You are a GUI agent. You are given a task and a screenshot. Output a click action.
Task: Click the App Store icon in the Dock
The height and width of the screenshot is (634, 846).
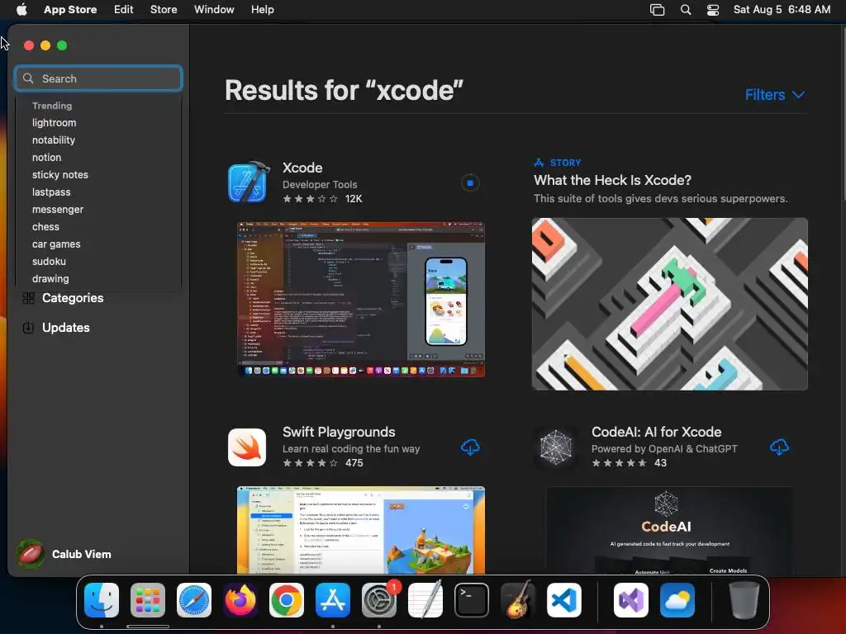pos(333,599)
